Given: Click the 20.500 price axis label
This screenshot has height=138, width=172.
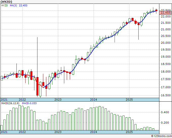Looking at the screenshot, I should [x=166, y=36].
